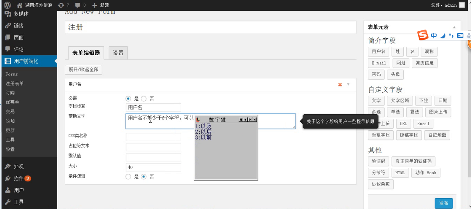Open the comments bubble icon in admin bar

(78, 5)
